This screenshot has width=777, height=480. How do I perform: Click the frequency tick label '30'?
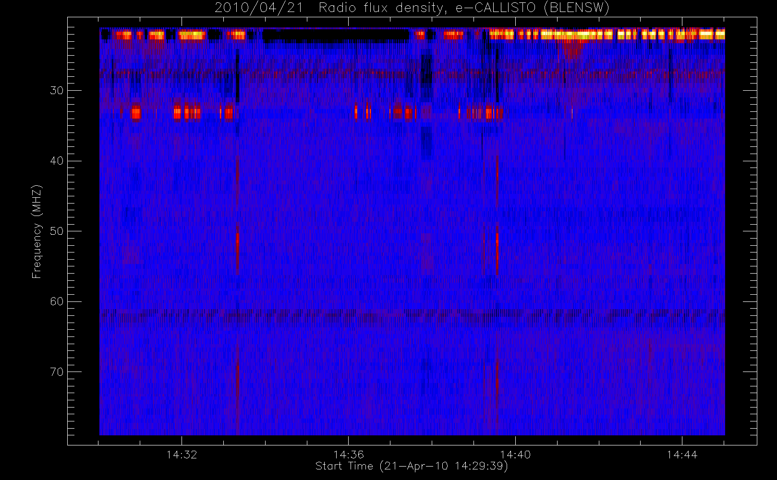[x=57, y=91]
